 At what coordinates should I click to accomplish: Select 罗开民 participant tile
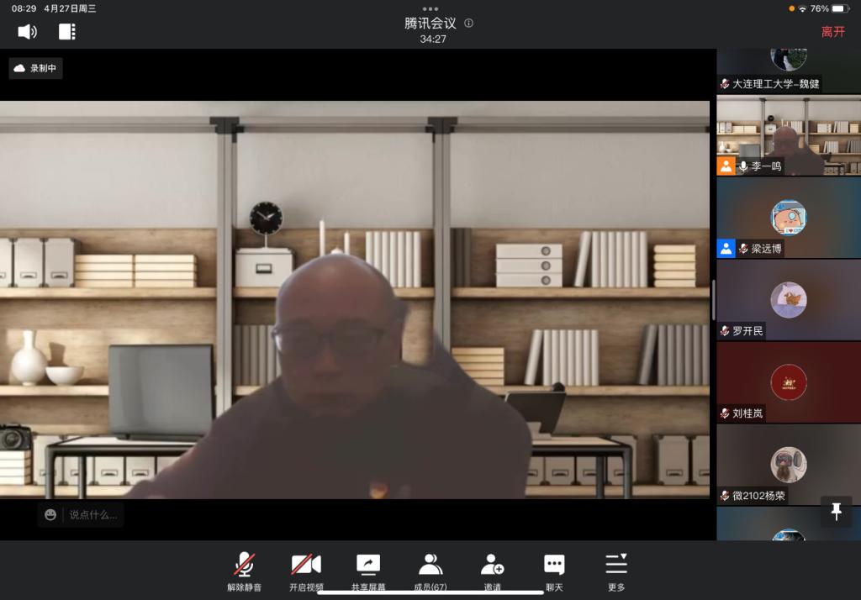788,300
